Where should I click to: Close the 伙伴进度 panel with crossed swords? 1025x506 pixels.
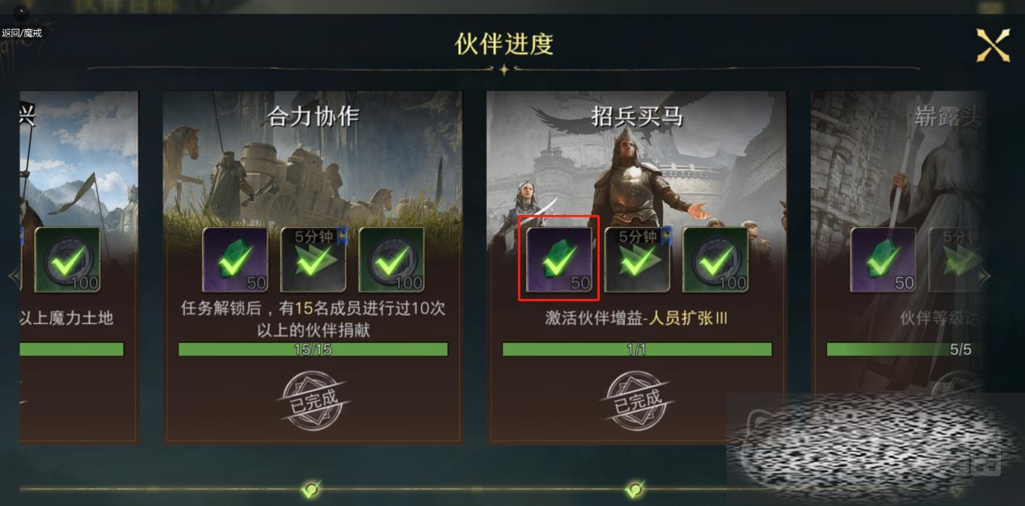[x=993, y=45]
